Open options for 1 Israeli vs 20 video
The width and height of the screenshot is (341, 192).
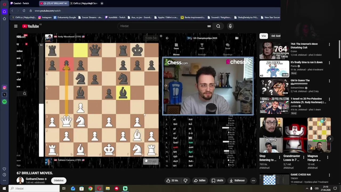[329, 99]
